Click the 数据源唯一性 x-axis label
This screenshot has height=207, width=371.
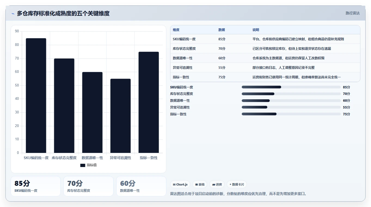[92, 158]
